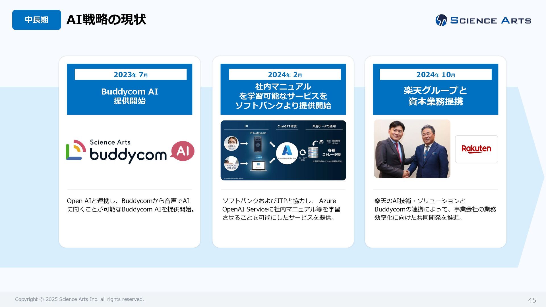Select the 2023年 7月 date header
Screen dimensions: 546x307
[x=131, y=74]
